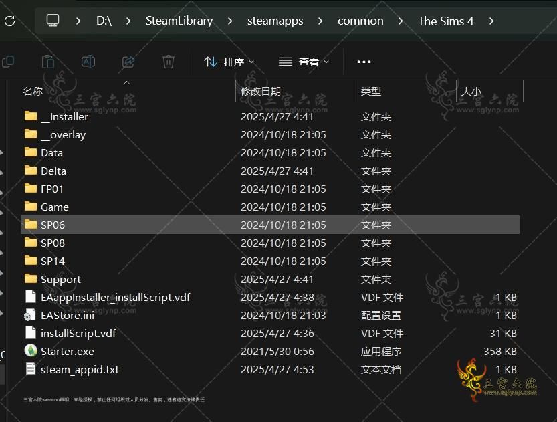Click the folder name Game
This screenshot has height=422, width=557.
[x=55, y=207]
